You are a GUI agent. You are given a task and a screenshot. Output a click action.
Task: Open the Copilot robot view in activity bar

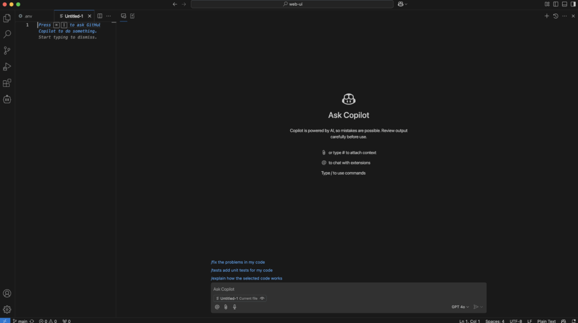click(x=7, y=99)
